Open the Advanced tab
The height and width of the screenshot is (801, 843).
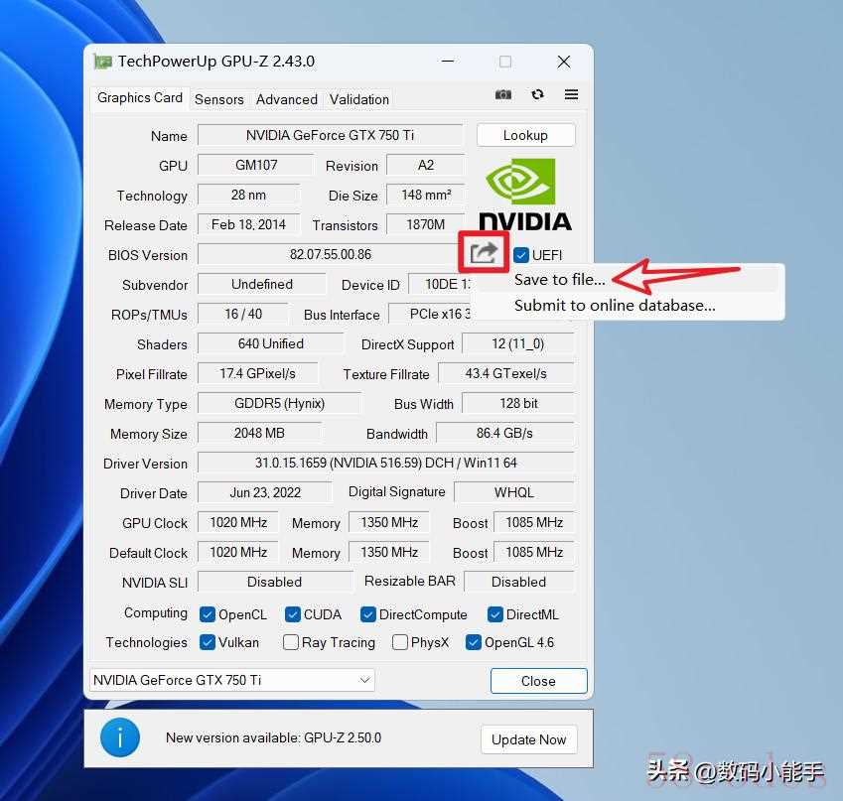tap(287, 99)
